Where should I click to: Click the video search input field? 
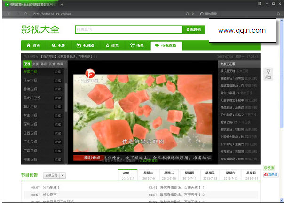(x=128, y=30)
